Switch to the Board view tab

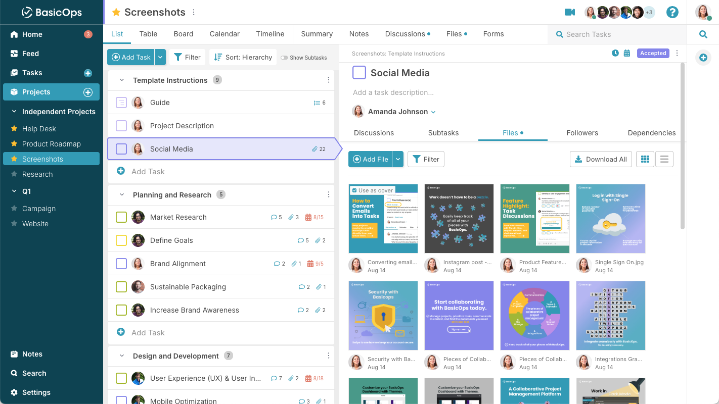(184, 34)
